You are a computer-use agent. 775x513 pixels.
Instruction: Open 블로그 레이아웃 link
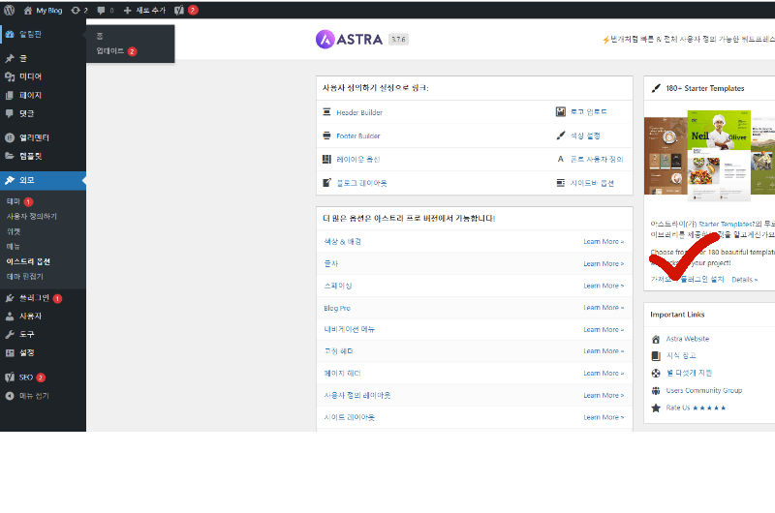[x=361, y=183]
